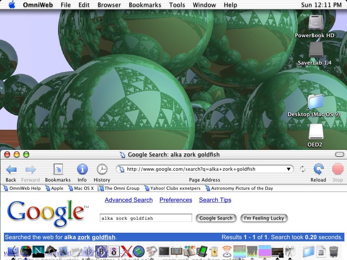The image size is (347, 260).
Task: Open the History clock icon
Action: click(x=102, y=169)
